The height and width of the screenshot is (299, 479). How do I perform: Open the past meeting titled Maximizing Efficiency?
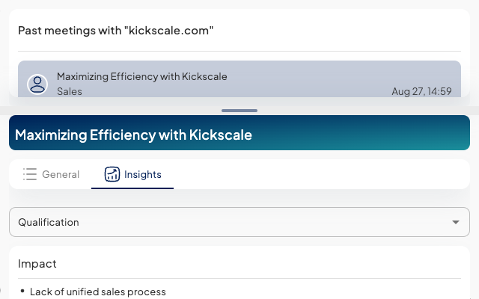click(x=142, y=76)
